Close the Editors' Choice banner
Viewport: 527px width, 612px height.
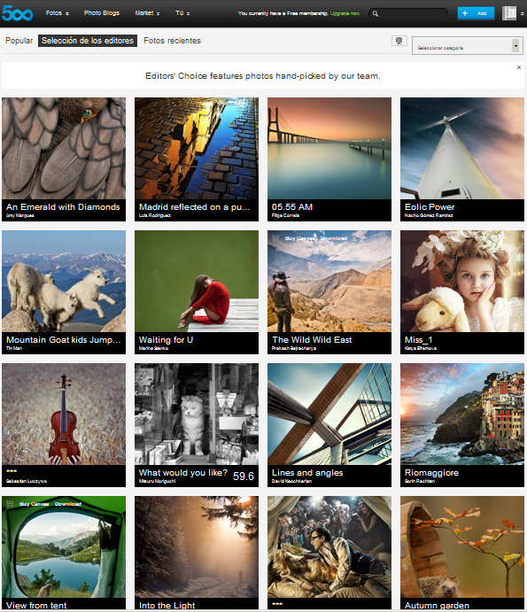click(519, 67)
